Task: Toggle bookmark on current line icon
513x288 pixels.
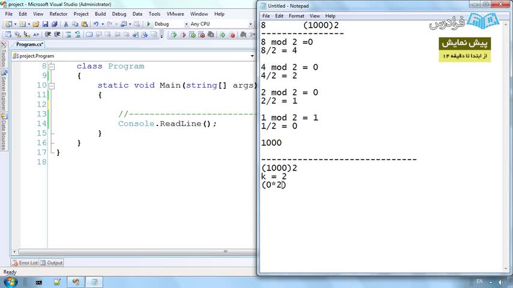Action: [89, 34]
